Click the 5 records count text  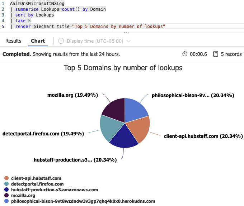(x=231, y=54)
